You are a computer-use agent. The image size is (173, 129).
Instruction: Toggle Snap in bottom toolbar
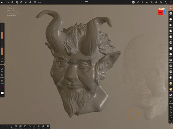coord(21,127)
